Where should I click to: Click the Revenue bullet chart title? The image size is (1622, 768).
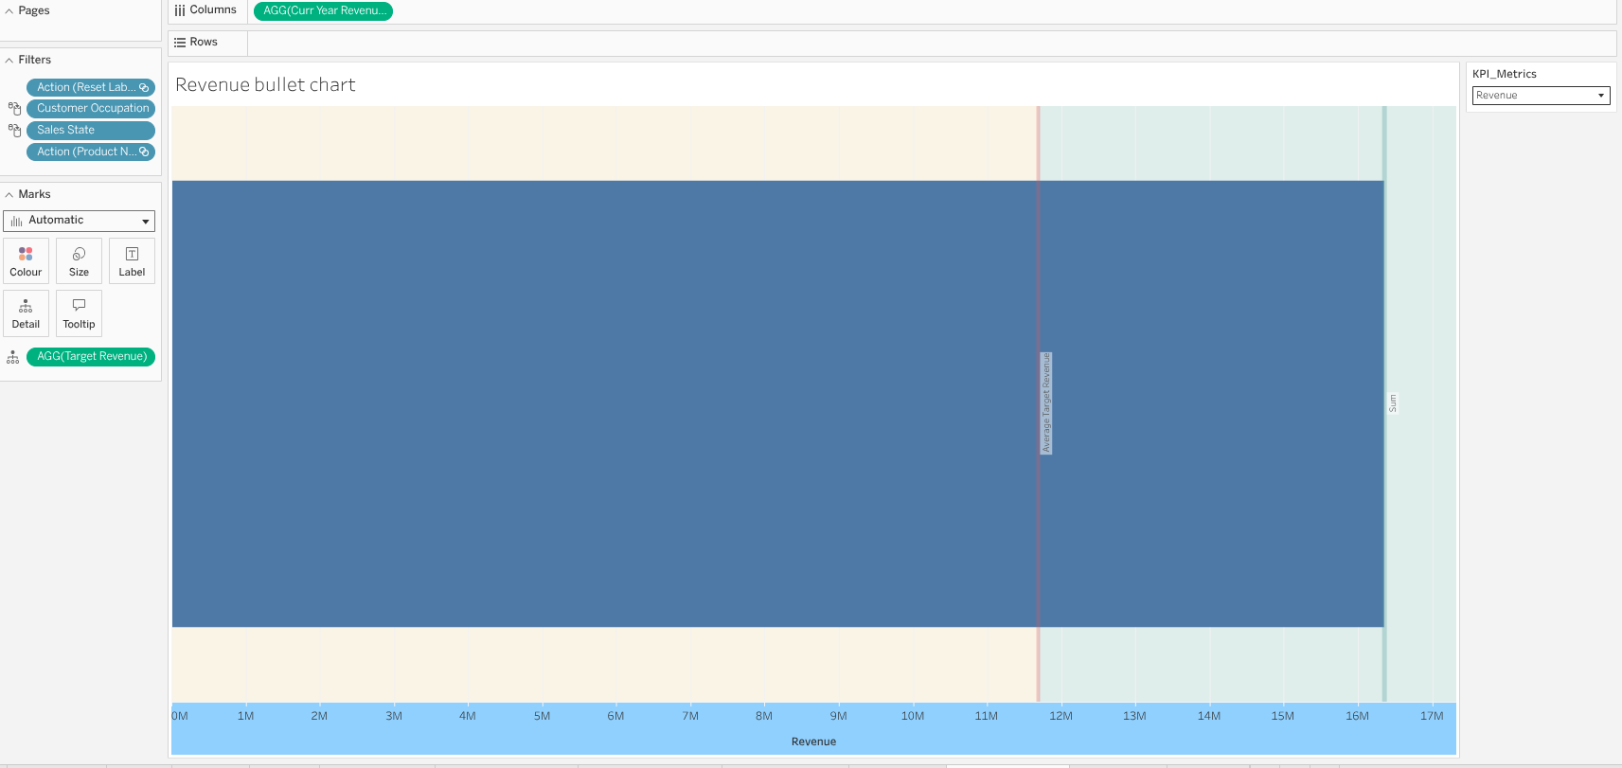coord(265,85)
